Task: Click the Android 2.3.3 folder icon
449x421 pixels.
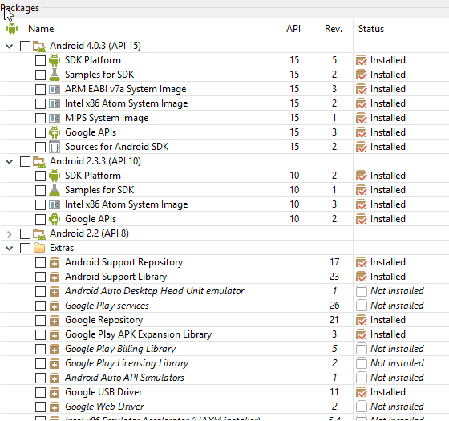Action: (39, 161)
